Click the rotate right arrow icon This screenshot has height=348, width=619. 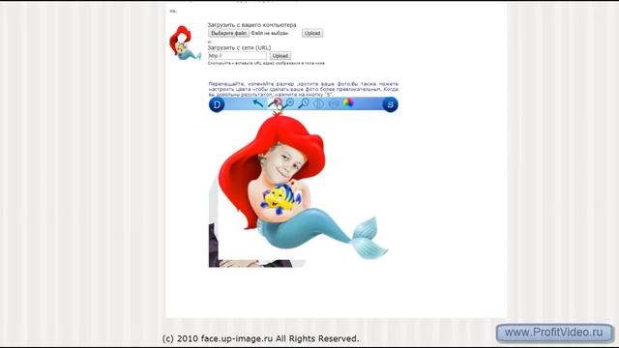point(274,103)
